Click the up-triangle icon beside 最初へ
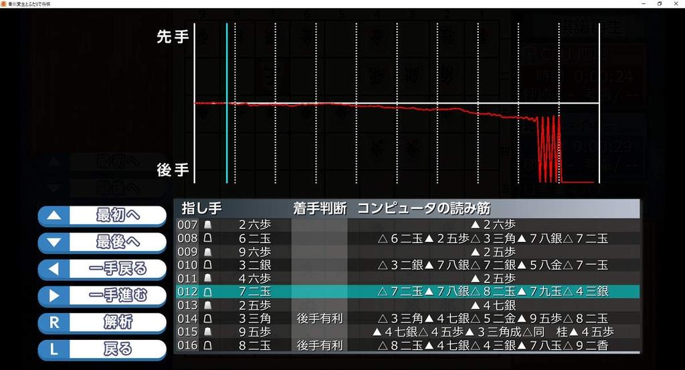This screenshot has height=370, width=685. (56, 216)
